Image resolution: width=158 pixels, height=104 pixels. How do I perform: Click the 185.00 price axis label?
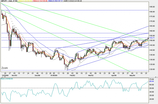pyautogui.click(x=152, y=7)
